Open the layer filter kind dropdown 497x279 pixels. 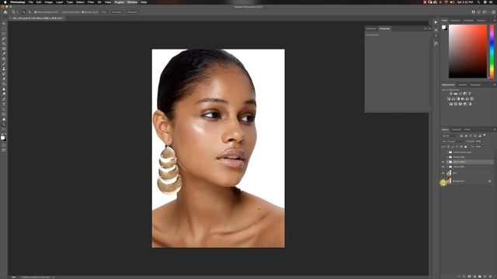coord(450,136)
